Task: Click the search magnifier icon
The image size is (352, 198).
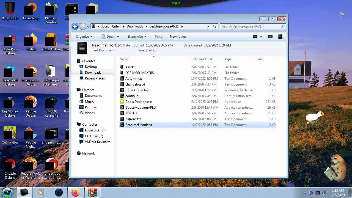Action: pos(282,26)
